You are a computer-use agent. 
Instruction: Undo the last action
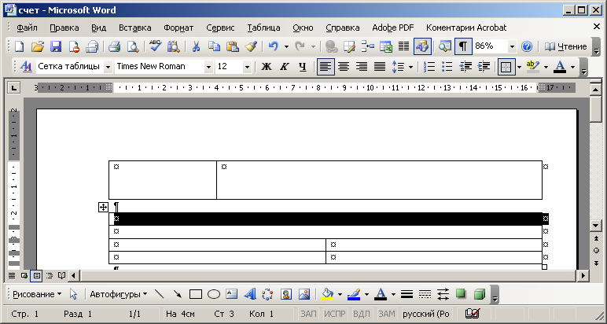(x=274, y=47)
